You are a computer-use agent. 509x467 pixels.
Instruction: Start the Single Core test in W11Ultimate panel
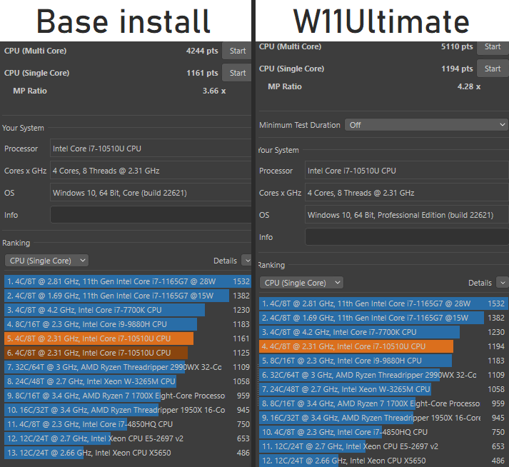pyautogui.click(x=493, y=69)
